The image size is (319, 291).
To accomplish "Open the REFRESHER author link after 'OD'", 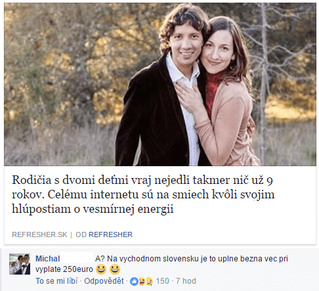I will 110,235.
